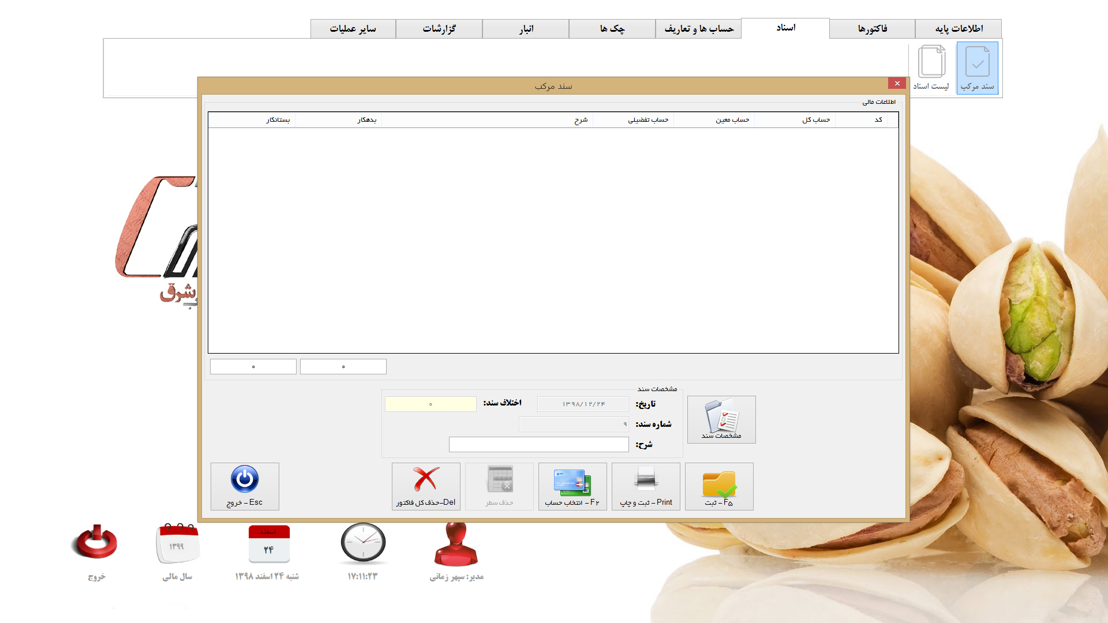
Task: Click the حذف سطر button
Action: tap(499, 486)
